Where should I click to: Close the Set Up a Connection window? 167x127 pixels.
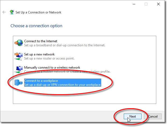[158, 4]
